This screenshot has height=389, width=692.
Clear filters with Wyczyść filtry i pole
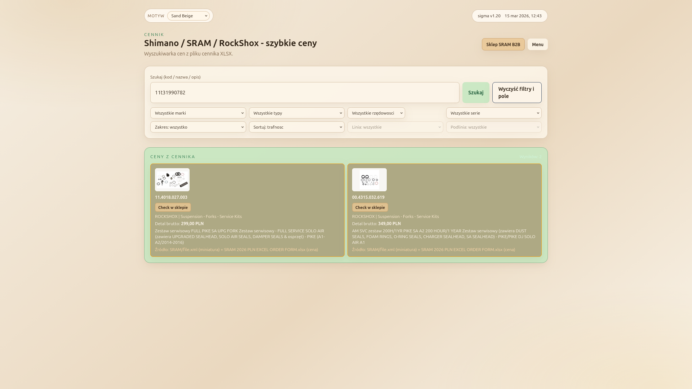click(x=517, y=93)
